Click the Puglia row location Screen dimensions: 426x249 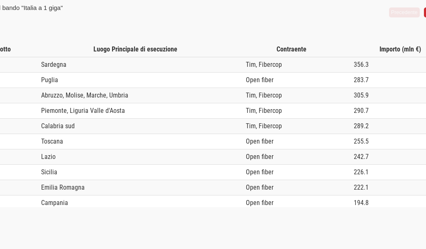(49, 80)
